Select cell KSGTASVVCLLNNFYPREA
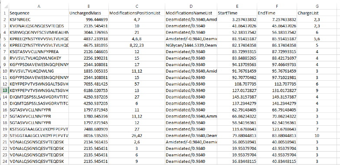 [39, 52]
